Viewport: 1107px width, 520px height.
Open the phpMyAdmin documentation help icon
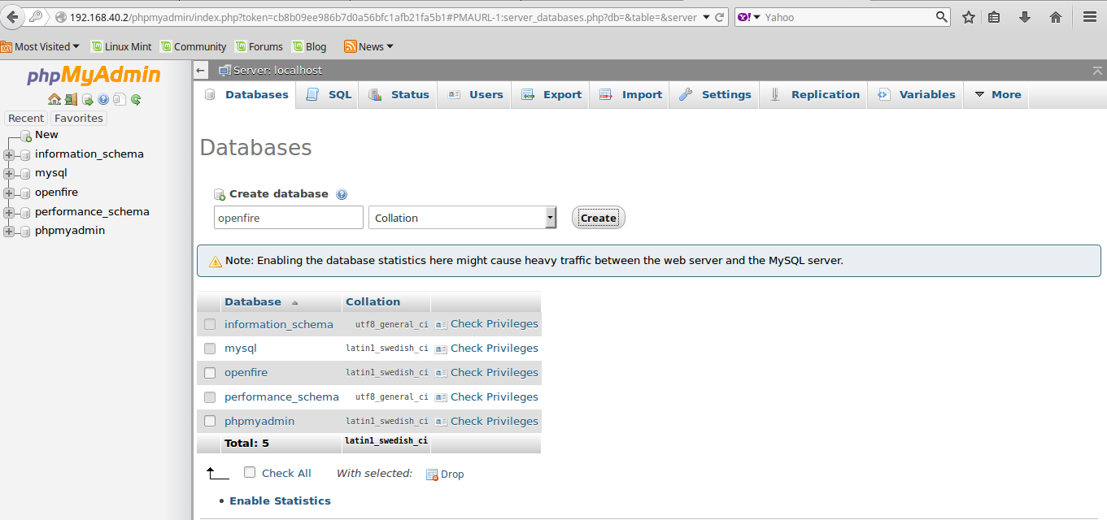point(103,99)
